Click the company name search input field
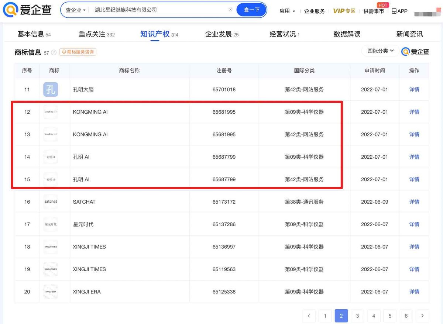 (x=159, y=10)
